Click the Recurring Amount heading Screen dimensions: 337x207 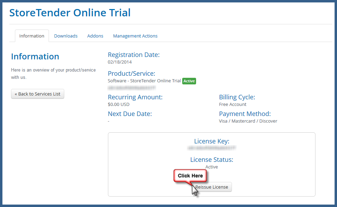pos(135,97)
